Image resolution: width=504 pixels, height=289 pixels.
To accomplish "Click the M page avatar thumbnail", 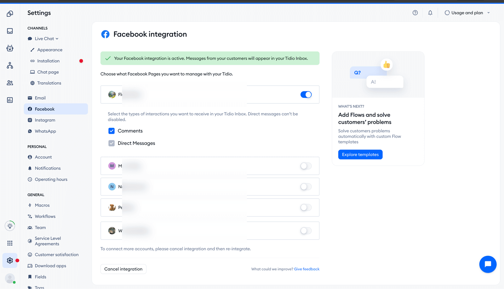I will (112, 166).
